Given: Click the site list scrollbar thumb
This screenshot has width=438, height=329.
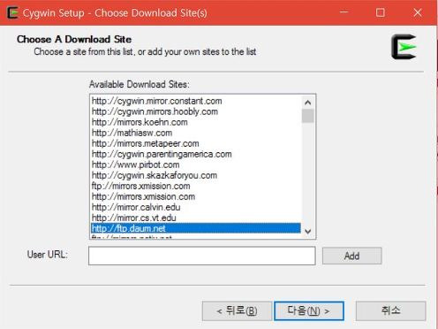Looking at the screenshot, I should 308,116.
